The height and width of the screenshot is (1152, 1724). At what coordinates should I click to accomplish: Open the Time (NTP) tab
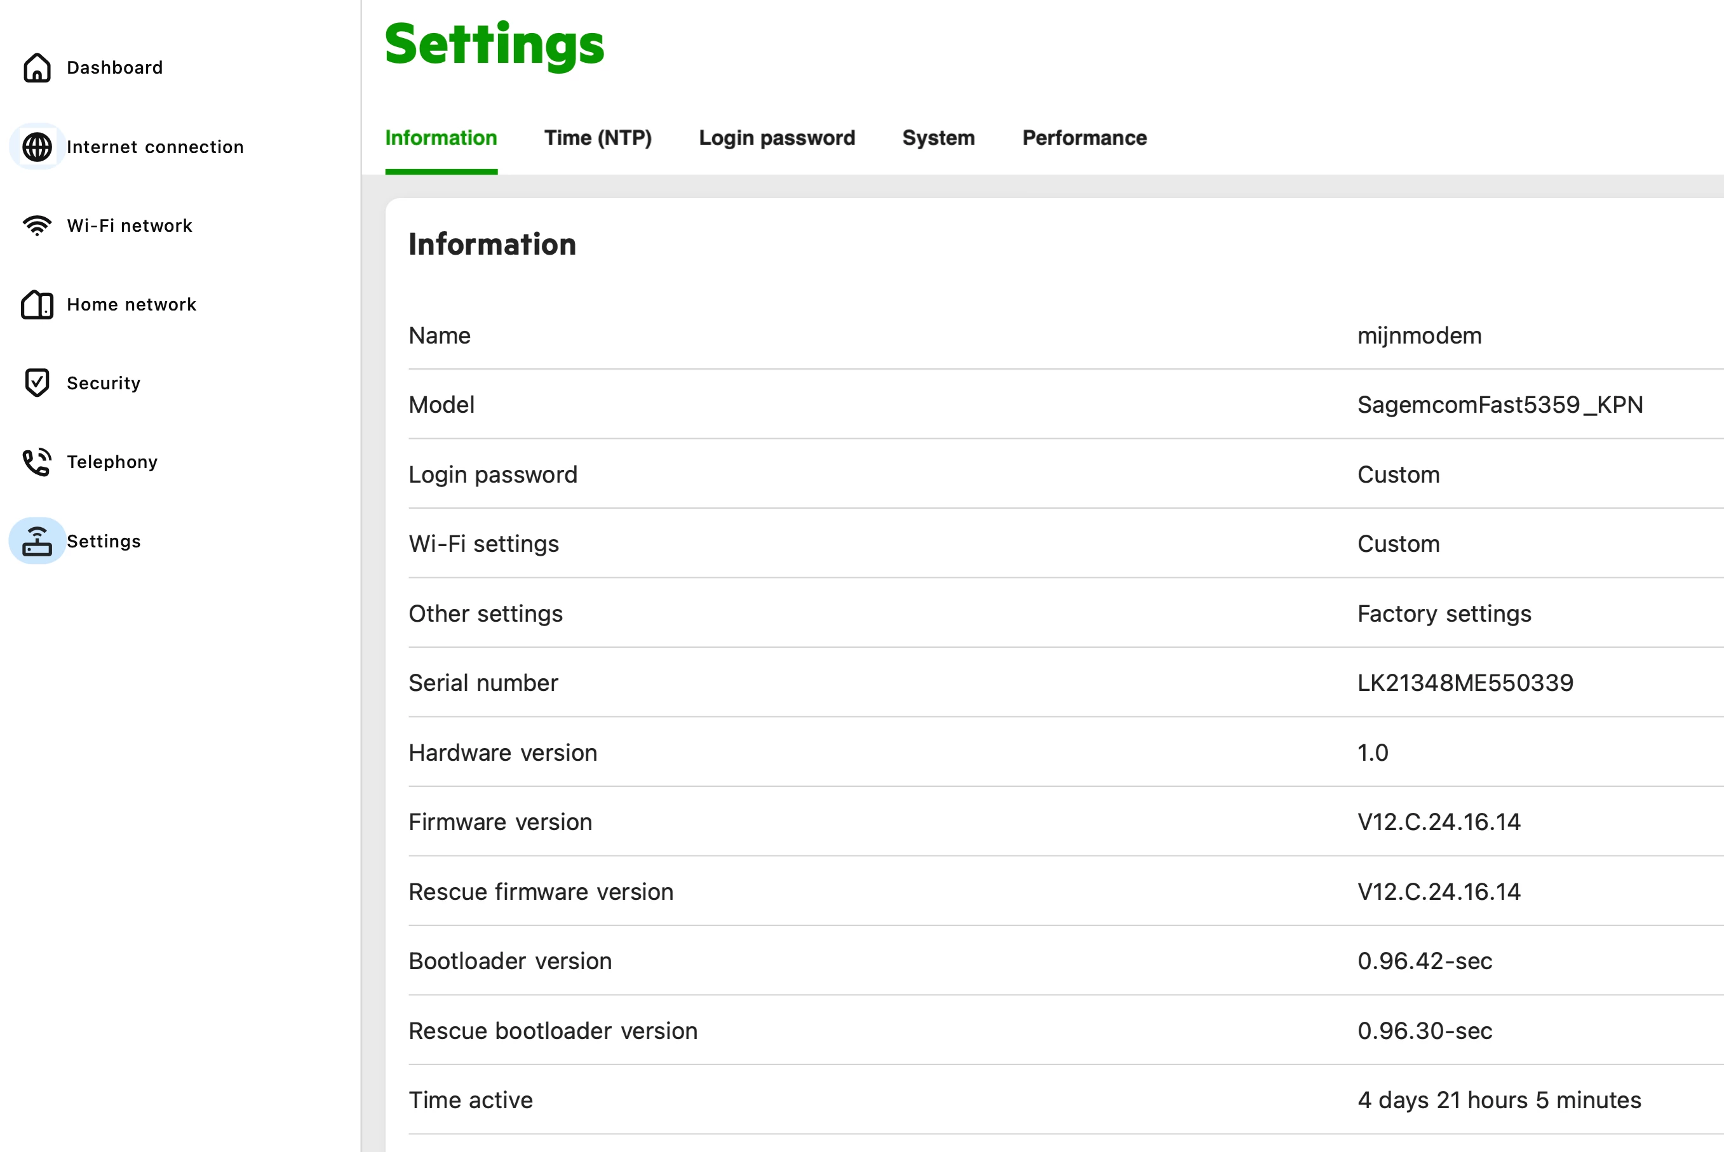pos(598,138)
